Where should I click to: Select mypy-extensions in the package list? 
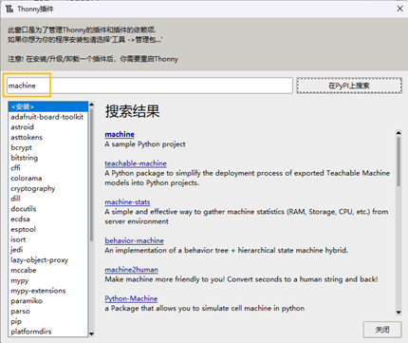[48, 291]
